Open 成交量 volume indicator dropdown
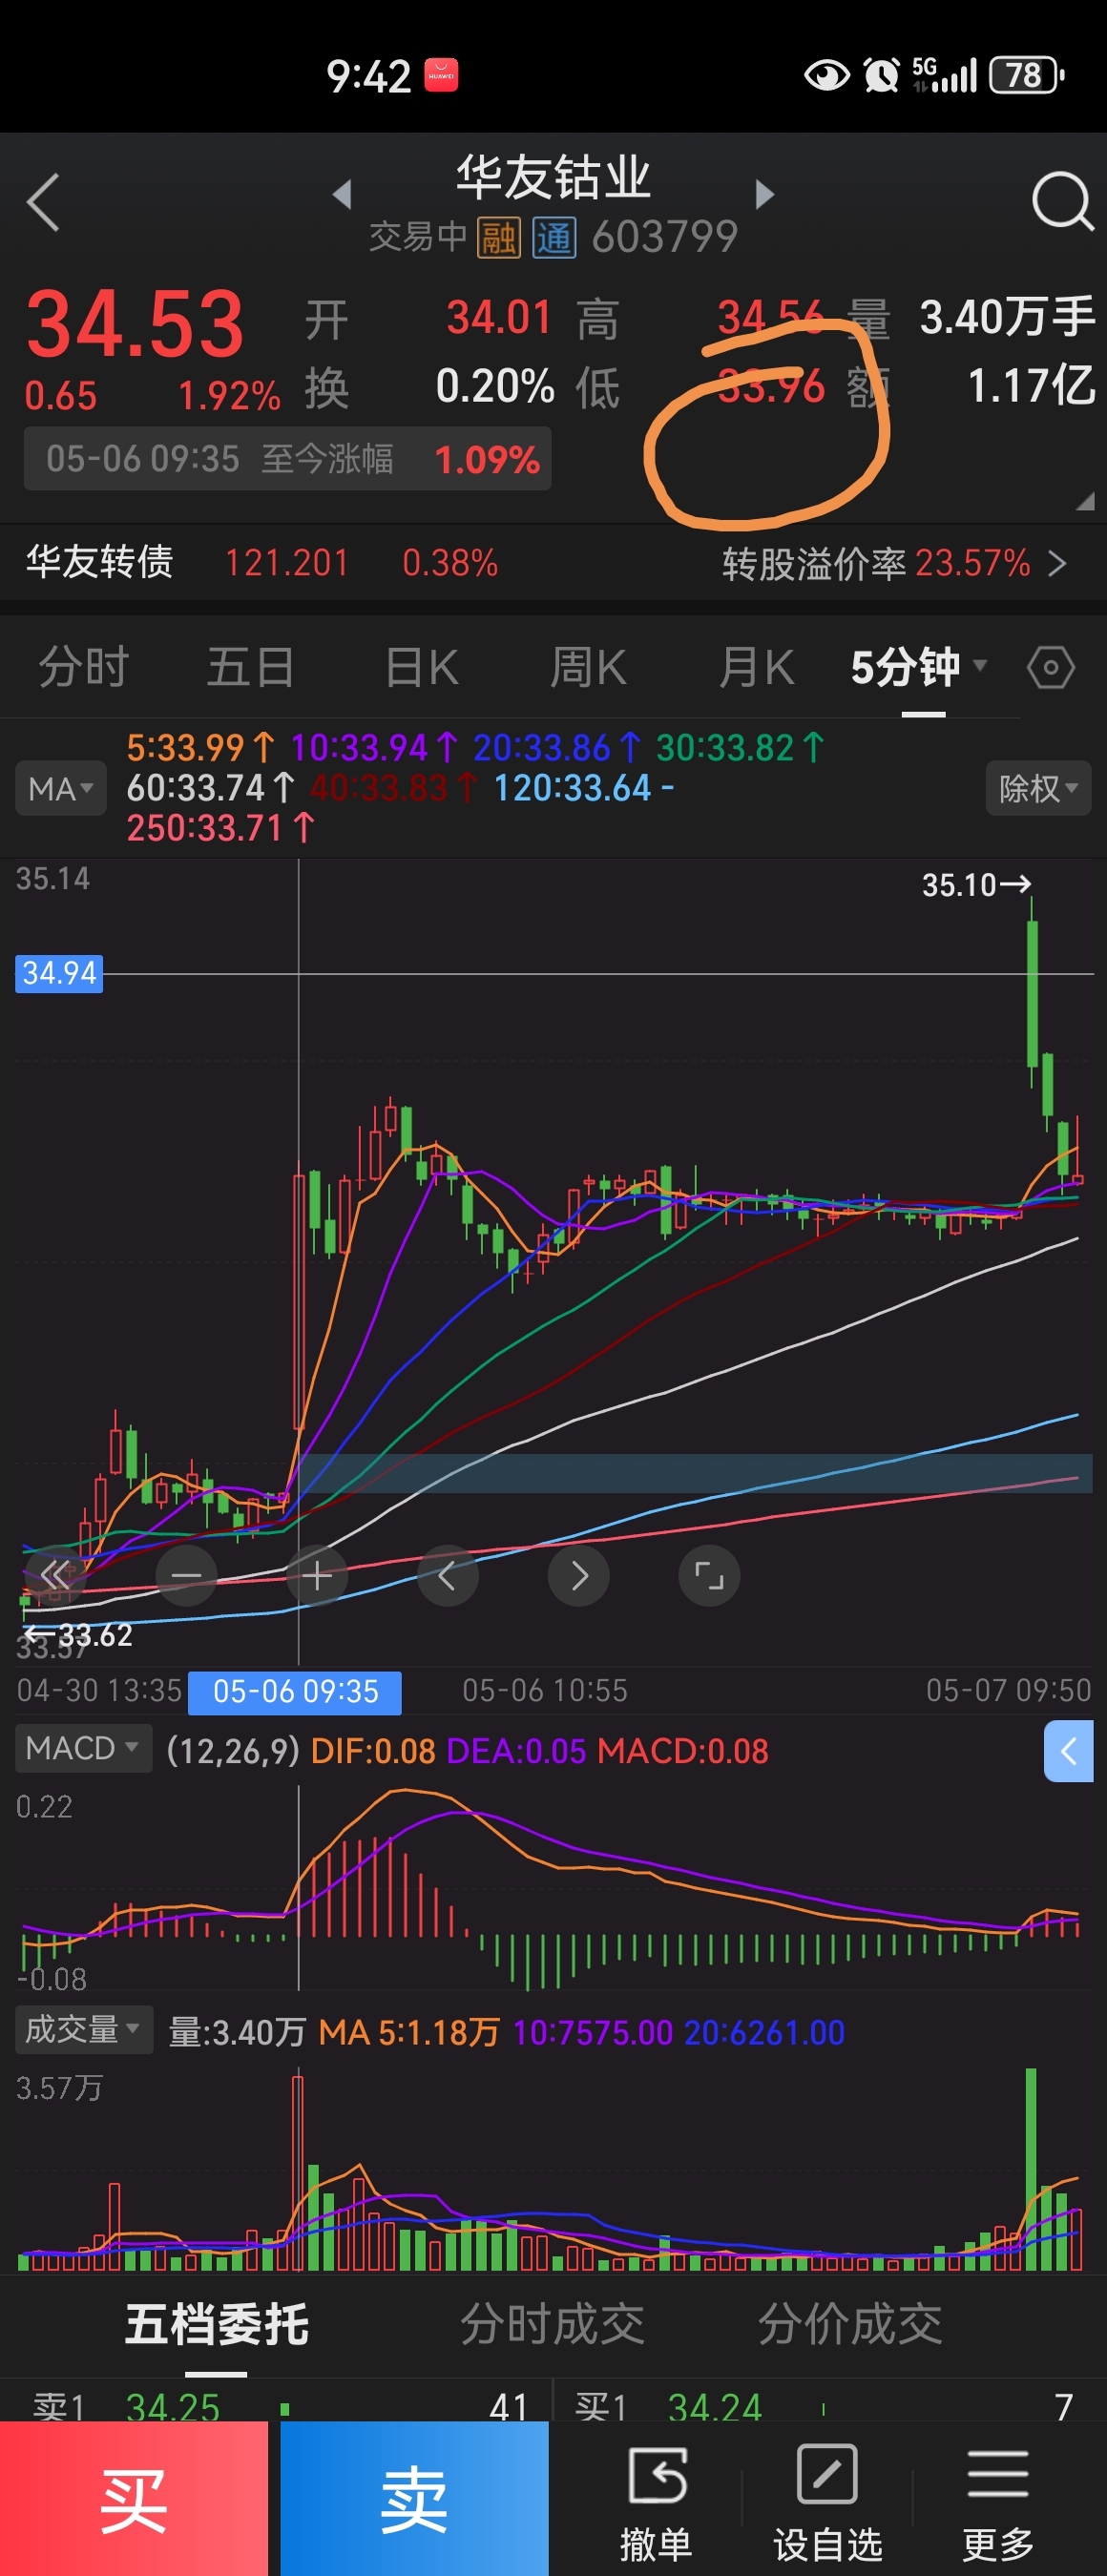1107x2576 pixels. [83, 2029]
